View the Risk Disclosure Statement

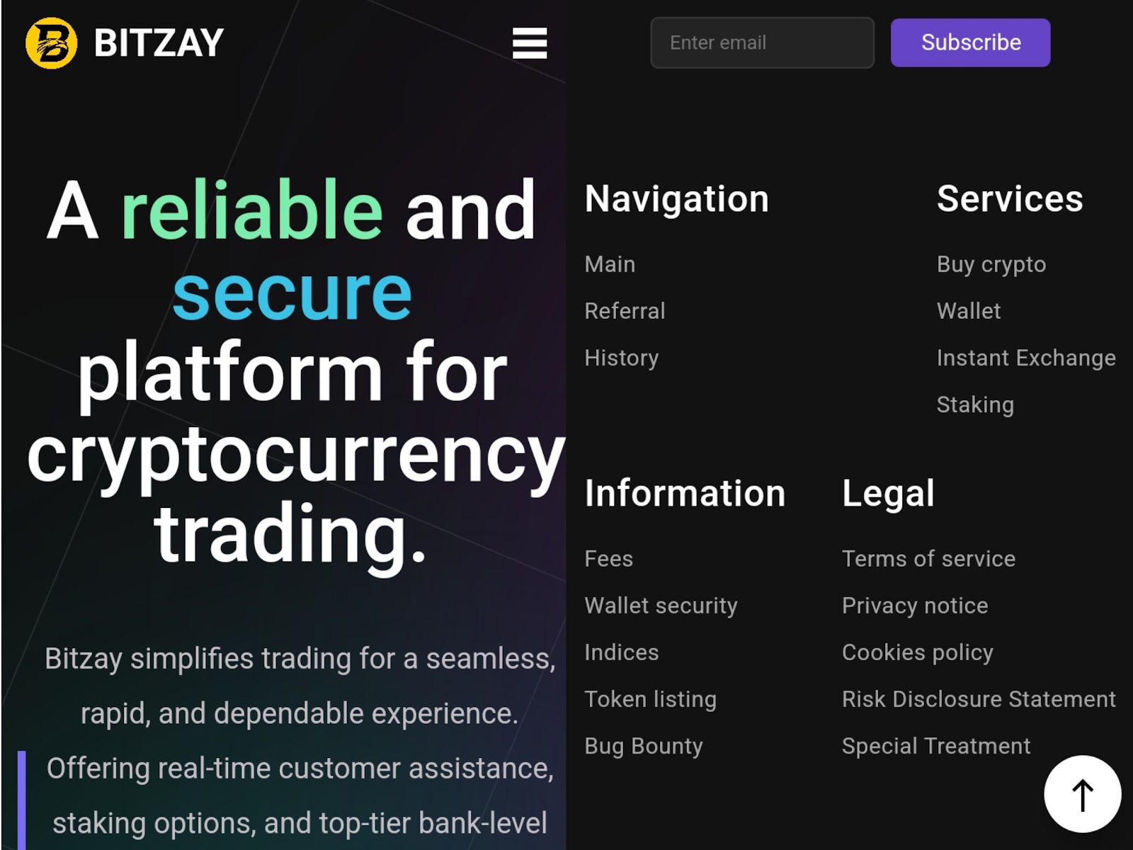(x=979, y=699)
